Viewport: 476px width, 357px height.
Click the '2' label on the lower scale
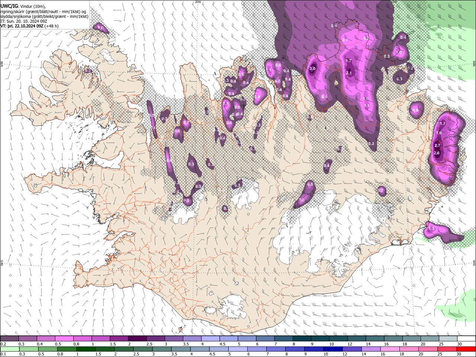coord(115,354)
